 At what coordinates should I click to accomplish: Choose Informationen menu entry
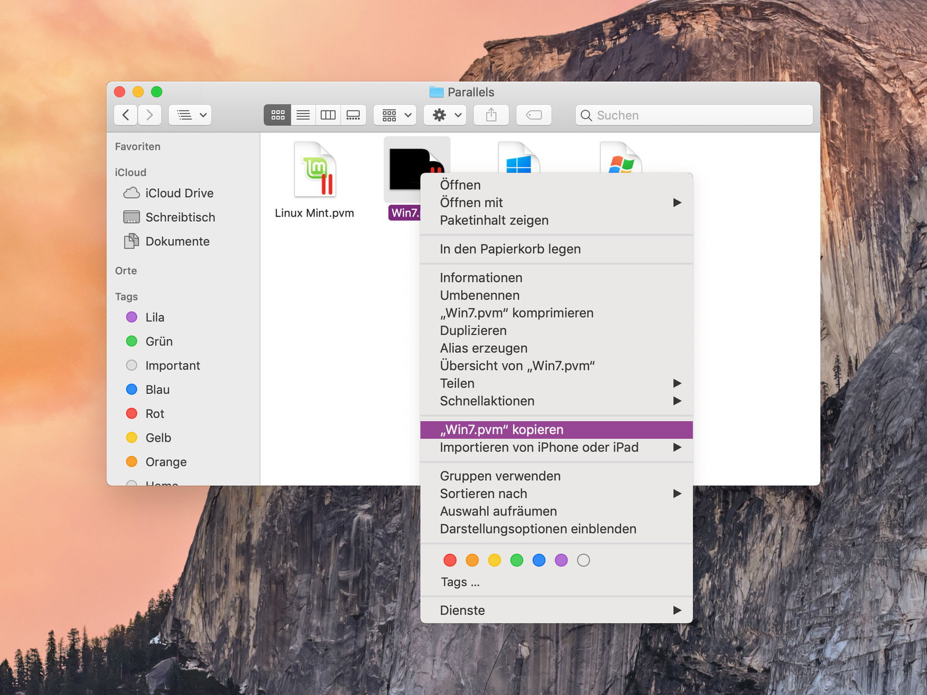pos(556,278)
